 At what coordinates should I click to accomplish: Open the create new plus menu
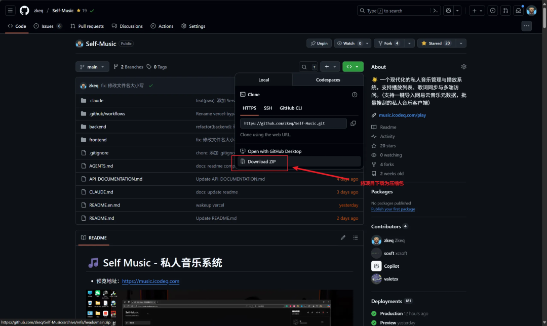coord(477,11)
